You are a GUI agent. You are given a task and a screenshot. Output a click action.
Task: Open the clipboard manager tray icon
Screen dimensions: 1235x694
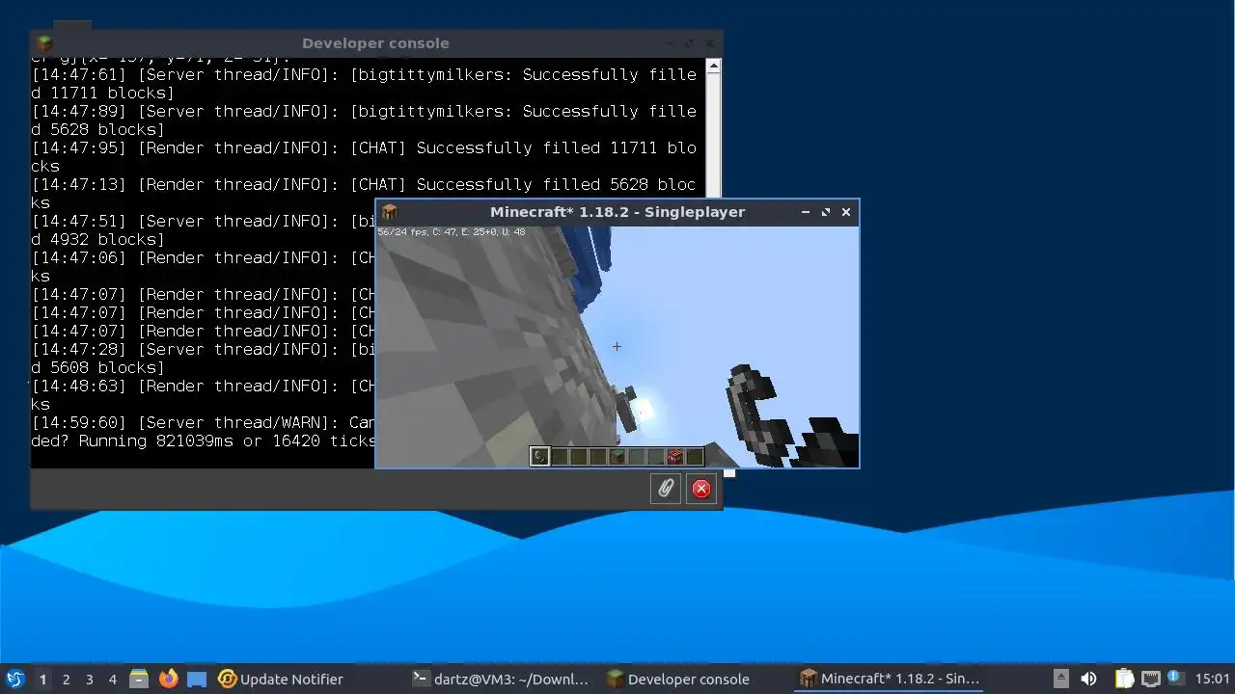[x=1124, y=679]
